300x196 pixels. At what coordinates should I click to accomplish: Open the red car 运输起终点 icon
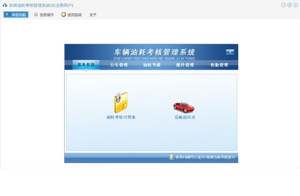click(x=184, y=107)
